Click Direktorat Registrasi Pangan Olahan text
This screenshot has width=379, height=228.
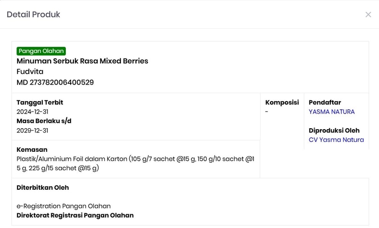75,215
